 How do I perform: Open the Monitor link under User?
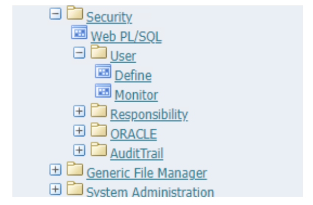(x=136, y=95)
